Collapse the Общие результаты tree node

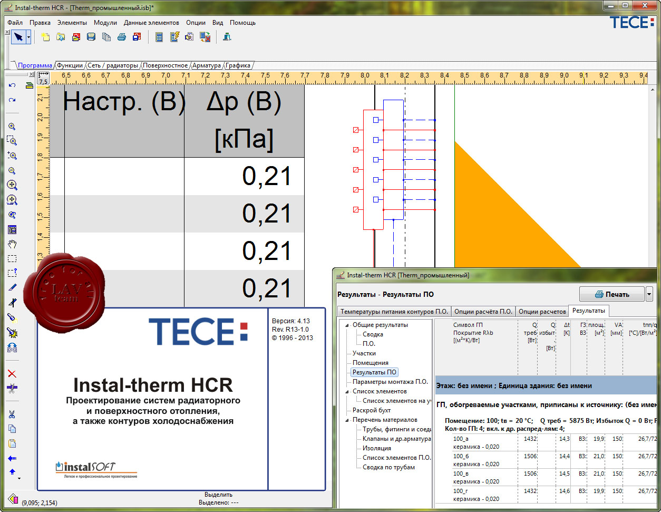click(347, 325)
